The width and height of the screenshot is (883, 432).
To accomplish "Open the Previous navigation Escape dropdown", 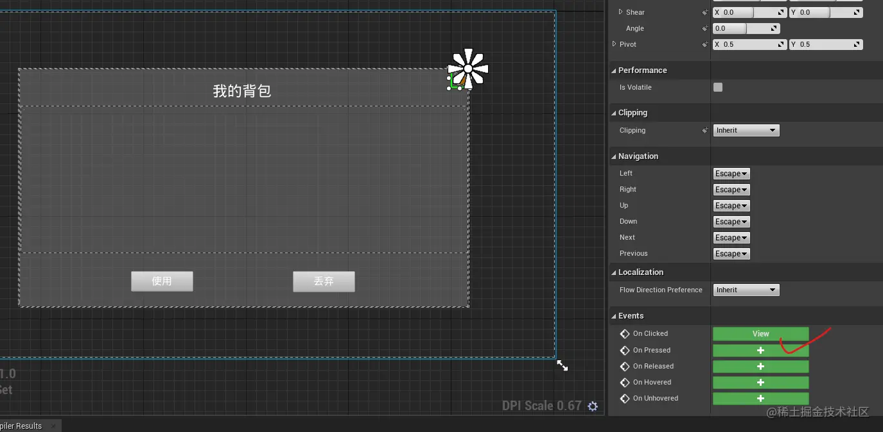I will pos(731,254).
